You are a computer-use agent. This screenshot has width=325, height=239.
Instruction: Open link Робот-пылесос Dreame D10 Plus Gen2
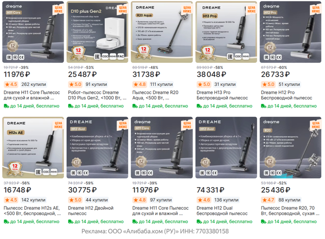tap(97, 95)
